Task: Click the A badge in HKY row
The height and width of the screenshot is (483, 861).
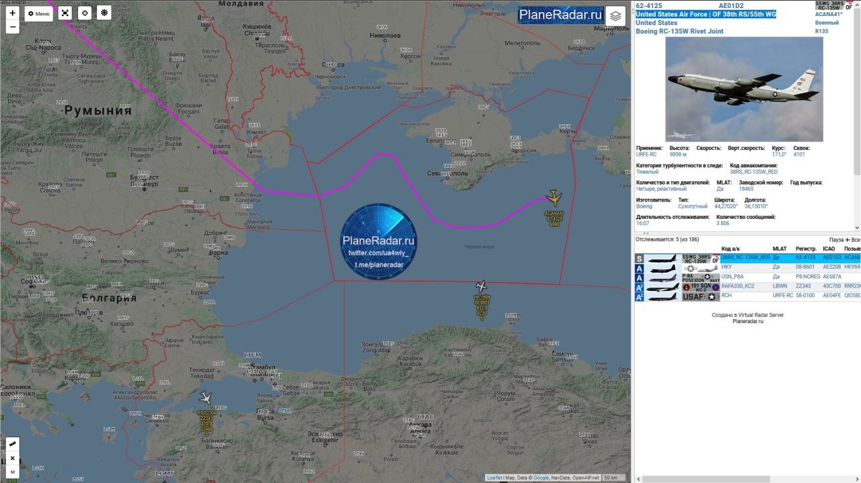Action: point(639,268)
